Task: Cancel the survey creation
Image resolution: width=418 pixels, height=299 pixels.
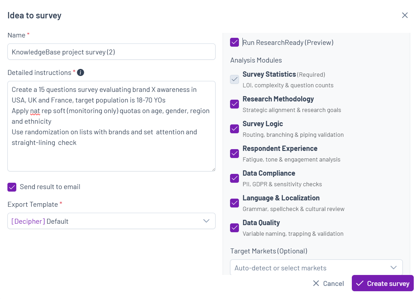Action: (328, 283)
